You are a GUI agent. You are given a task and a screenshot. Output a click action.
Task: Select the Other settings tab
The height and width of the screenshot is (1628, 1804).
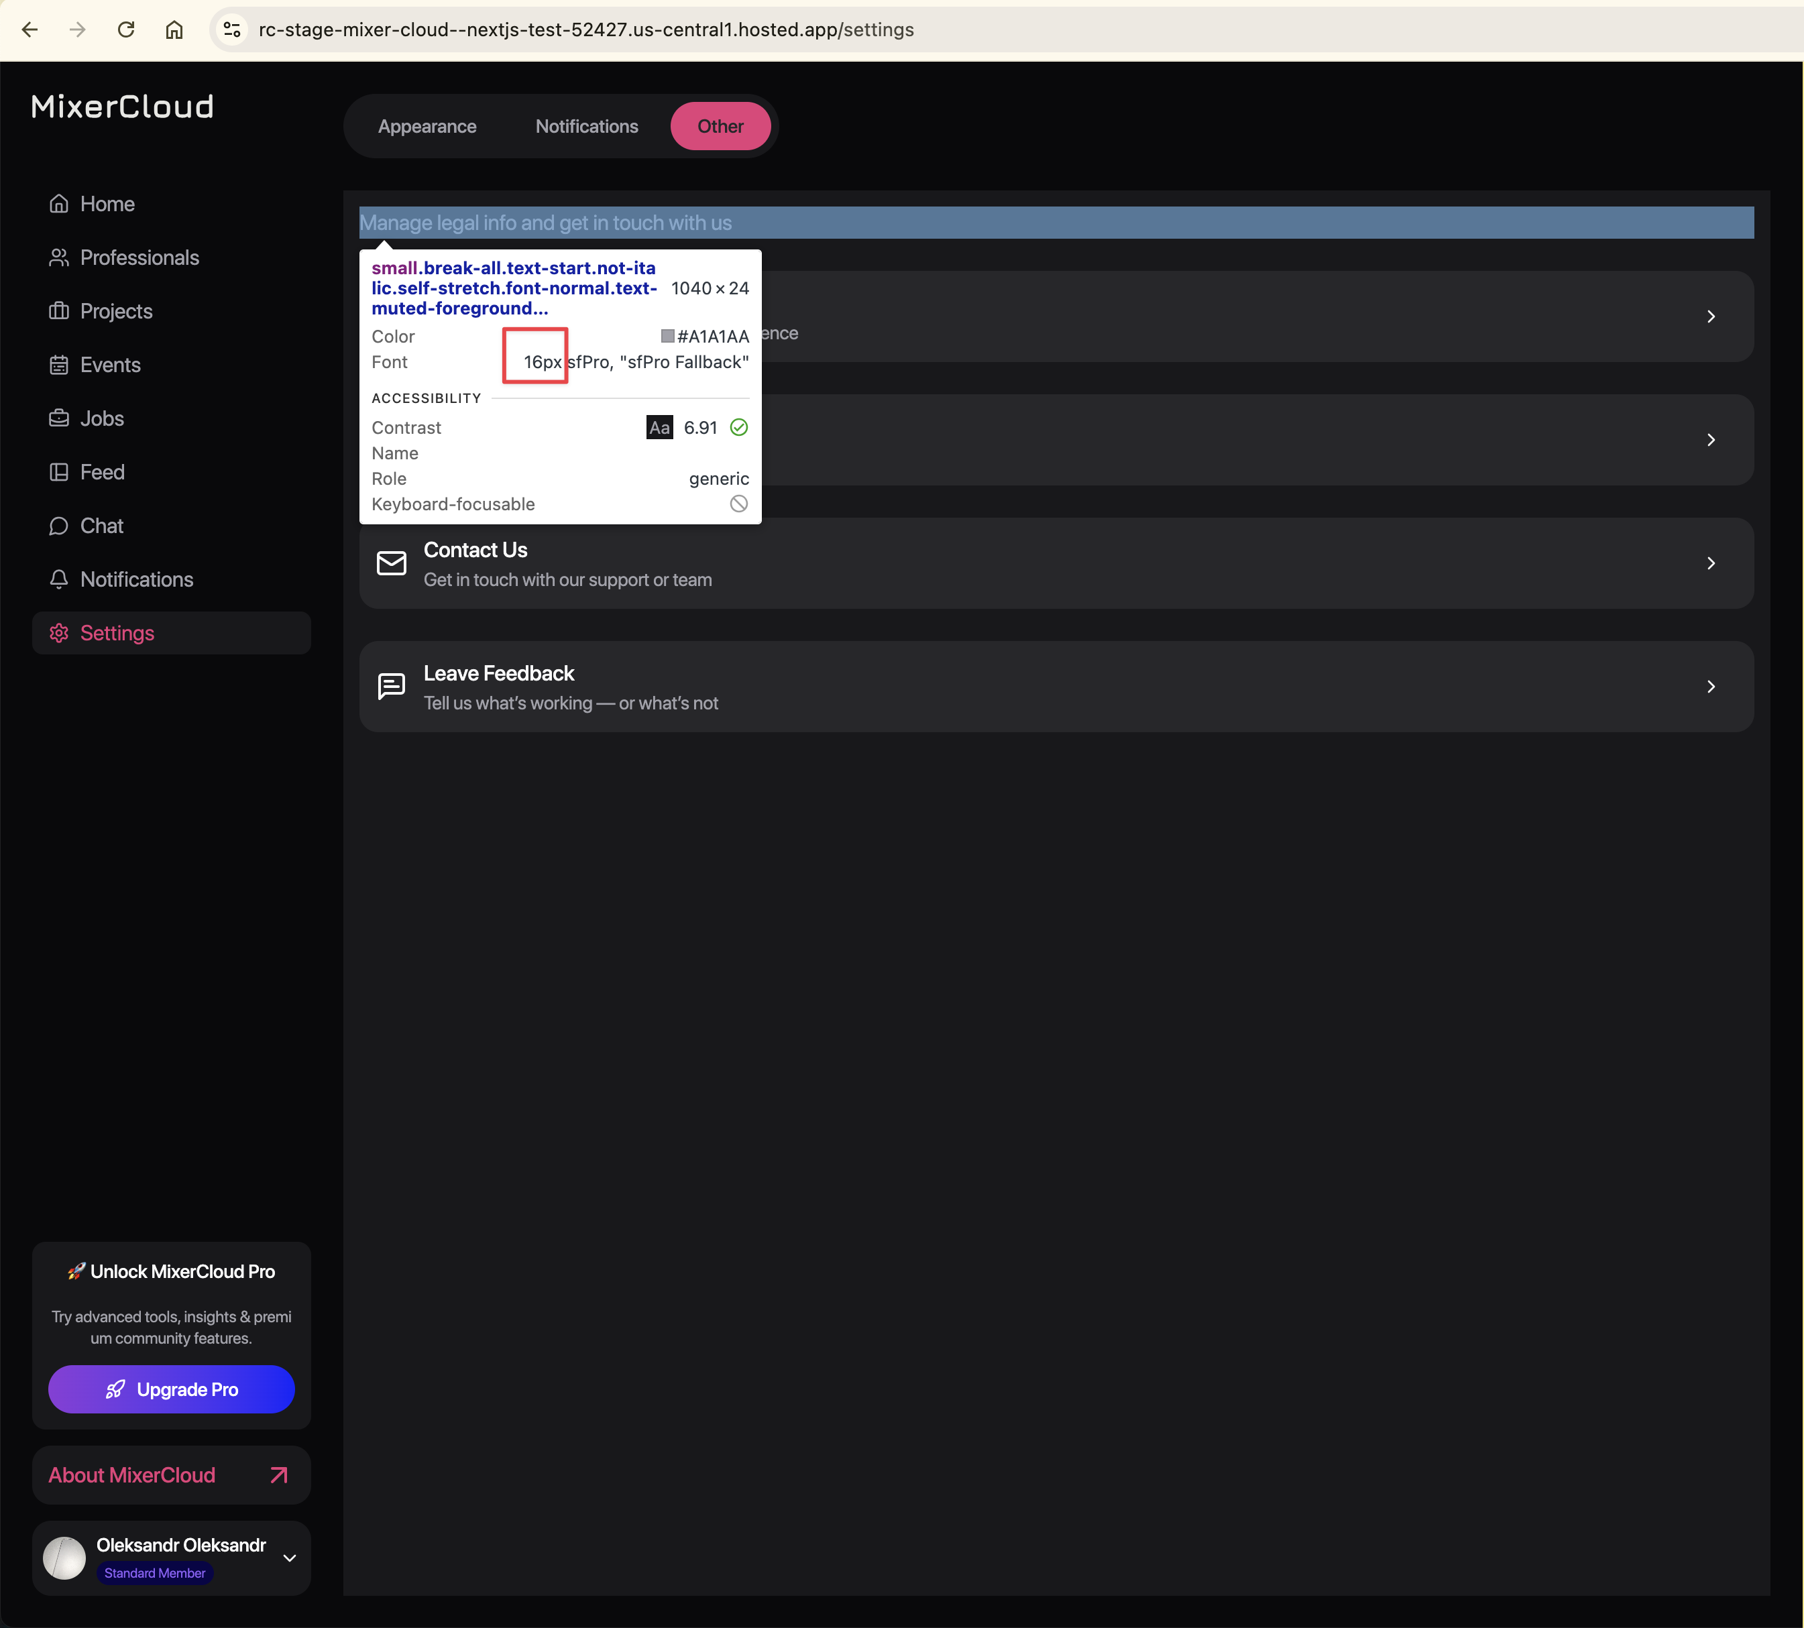pyautogui.click(x=720, y=126)
